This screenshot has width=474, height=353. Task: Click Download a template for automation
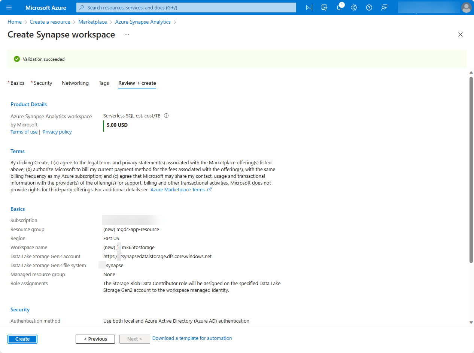(192, 338)
